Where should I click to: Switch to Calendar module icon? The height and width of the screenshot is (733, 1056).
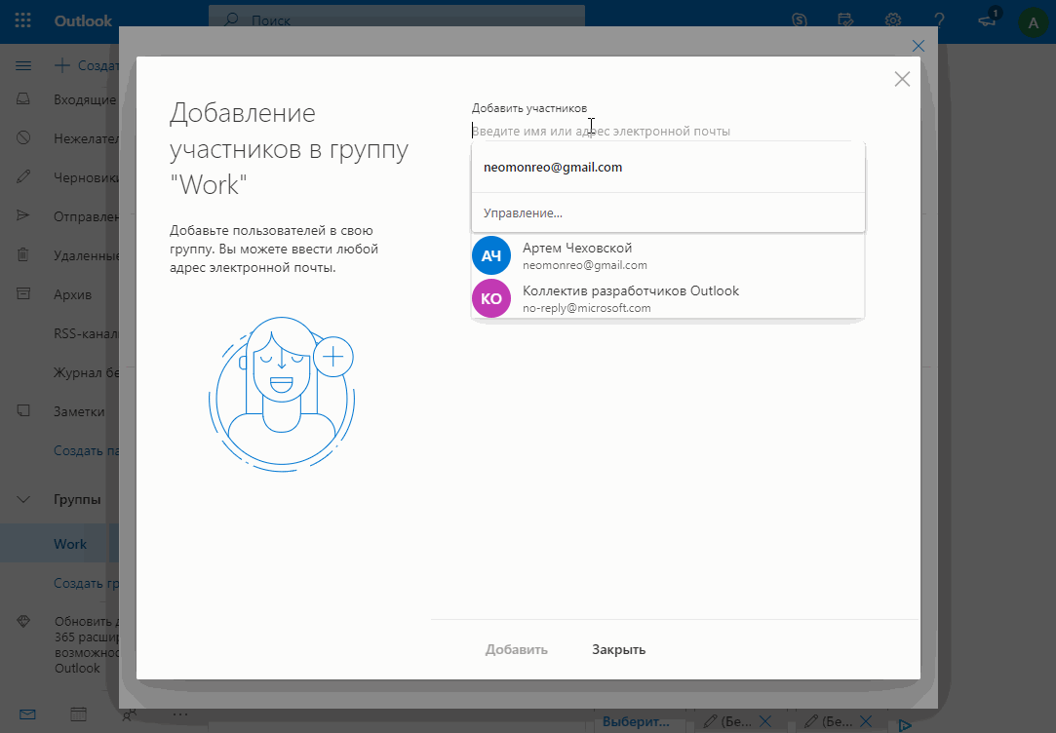(79, 714)
